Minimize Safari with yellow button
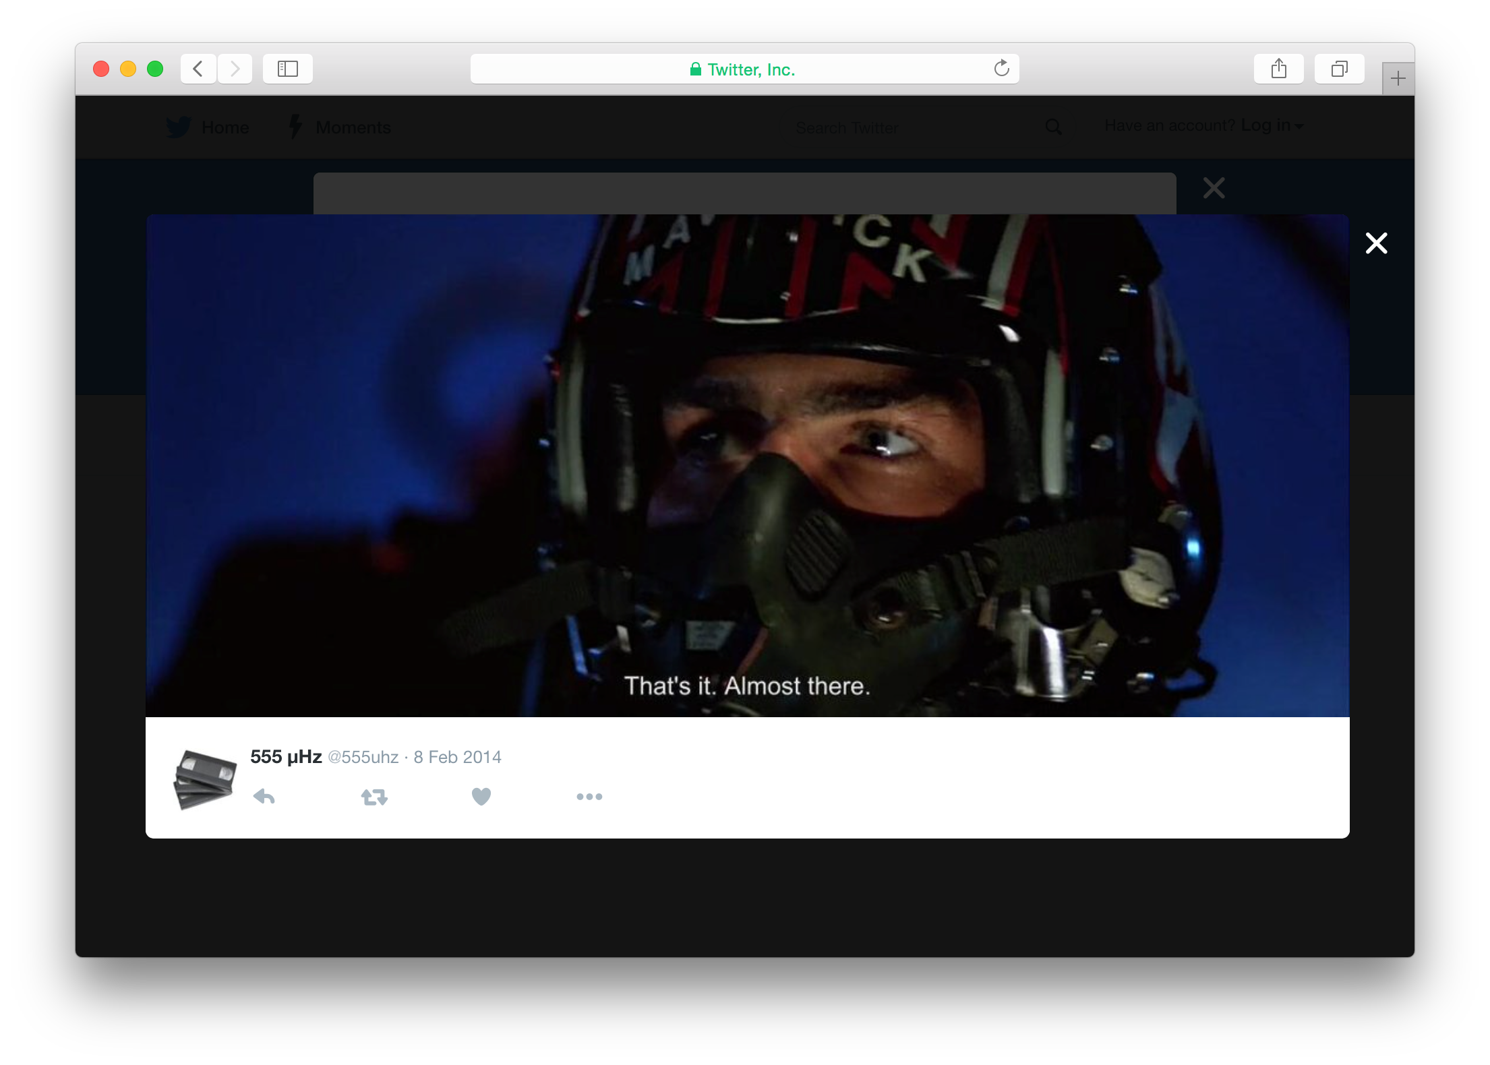Viewport: 1490px width, 1065px height. coord(128,69)
